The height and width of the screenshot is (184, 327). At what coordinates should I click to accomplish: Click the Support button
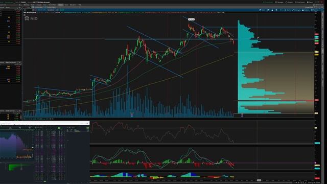289,2
